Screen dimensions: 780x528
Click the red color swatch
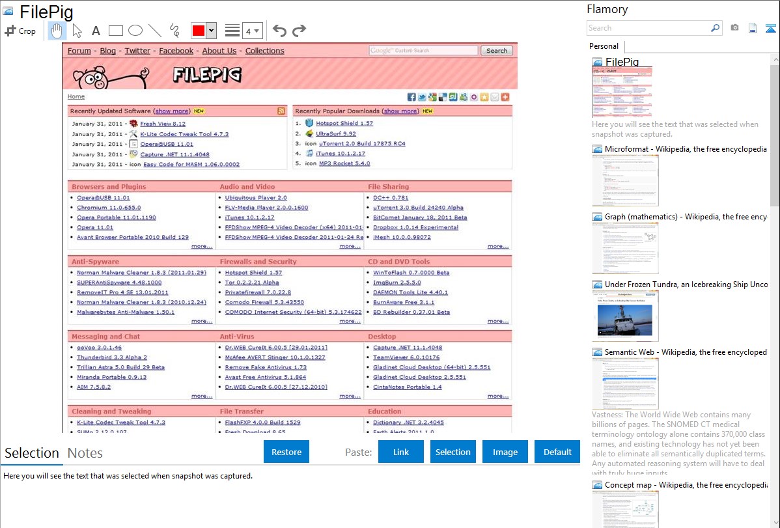198,31
